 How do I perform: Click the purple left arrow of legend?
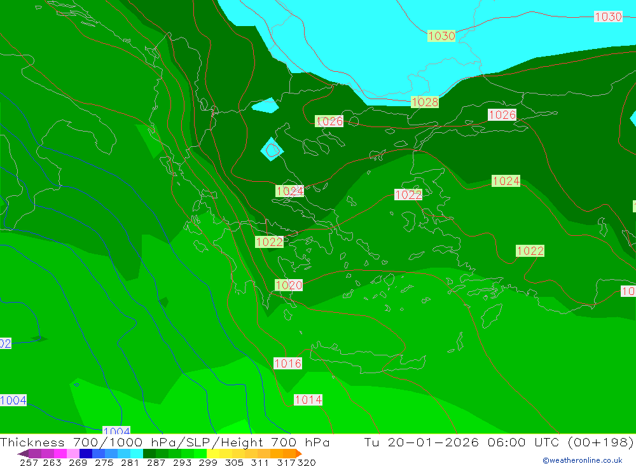[x=23, y=453]
